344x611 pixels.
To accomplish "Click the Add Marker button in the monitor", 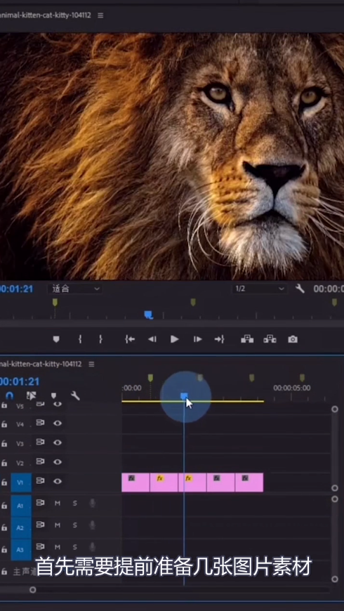I will [x=56, y=339].
